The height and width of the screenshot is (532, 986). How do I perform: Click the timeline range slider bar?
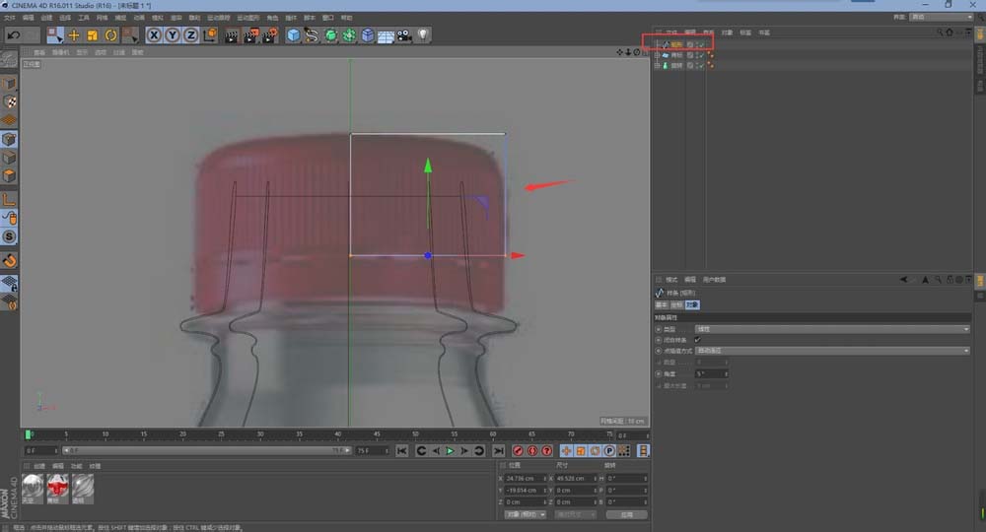[x=206, y=451]
